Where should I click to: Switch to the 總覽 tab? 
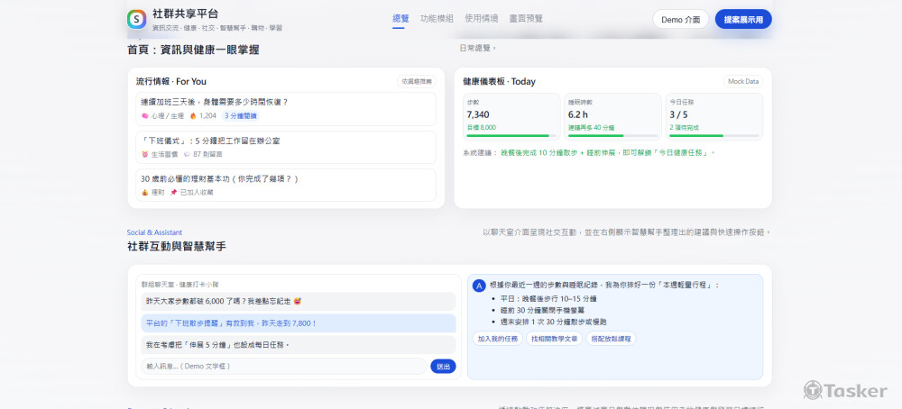point(401,18)
